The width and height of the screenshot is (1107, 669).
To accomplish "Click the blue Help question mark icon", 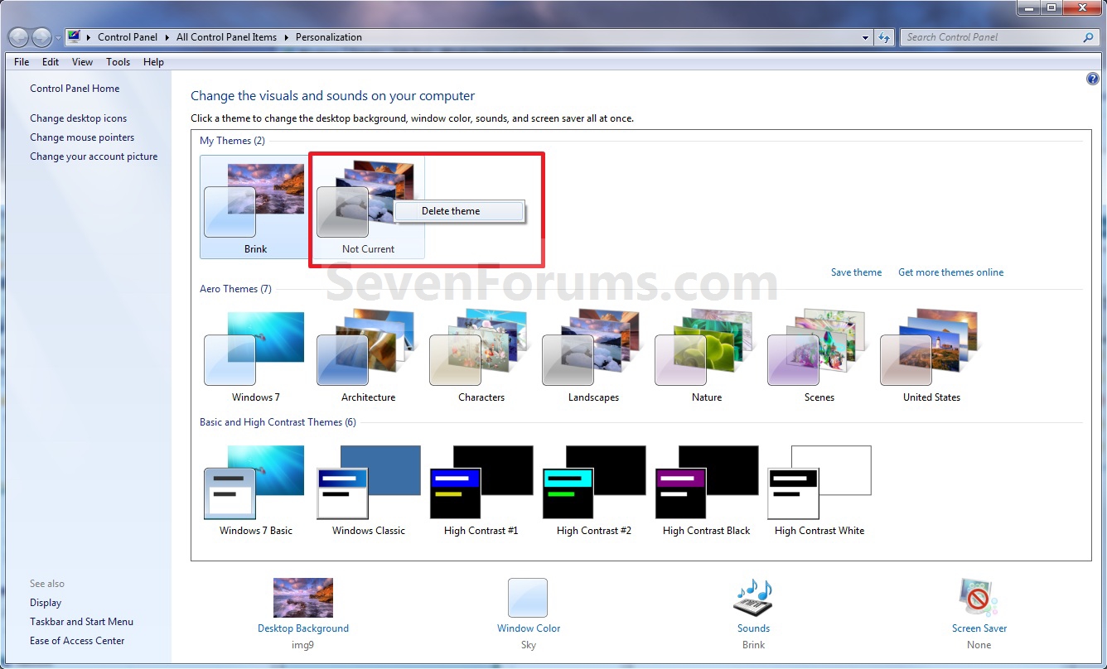I will [x=1092, y=78].
